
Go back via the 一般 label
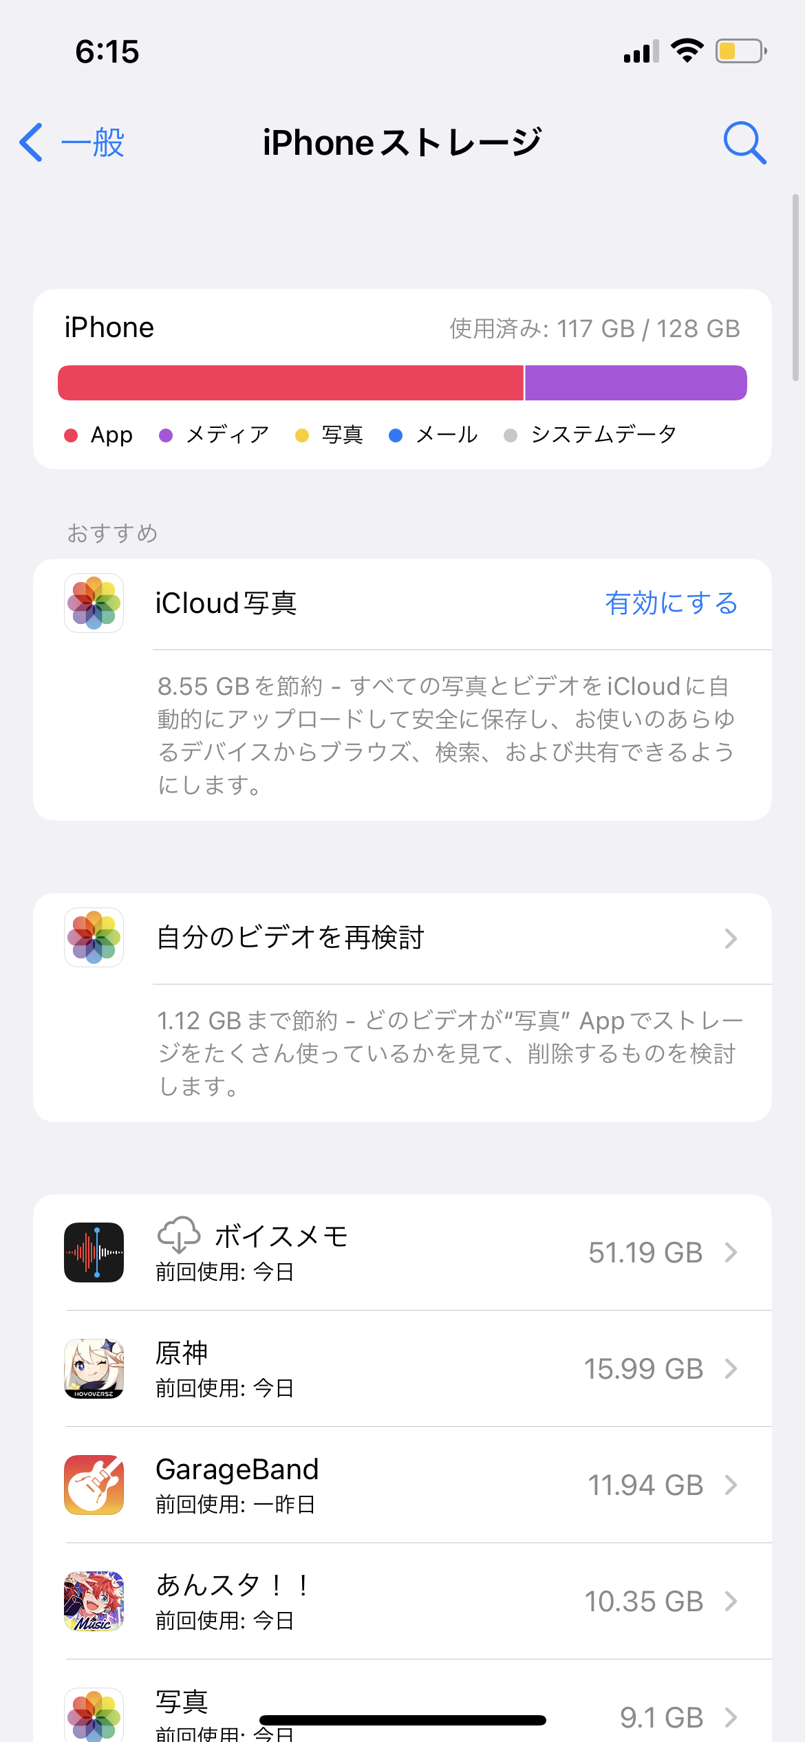tap(93, 143)
